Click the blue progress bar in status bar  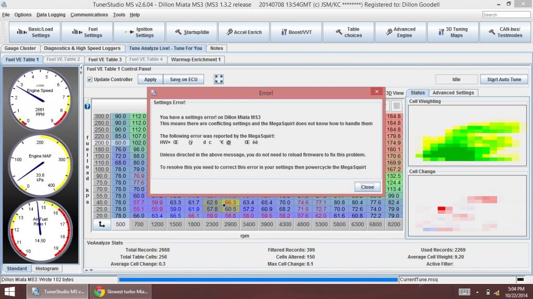click(258, 280)
